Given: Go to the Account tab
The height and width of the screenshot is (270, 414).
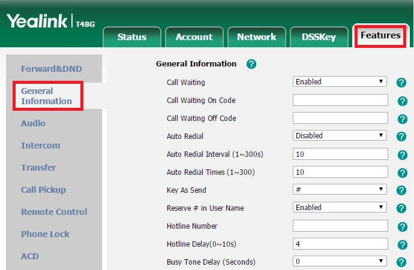Looking at the screenshot, I should coord(194,37).
